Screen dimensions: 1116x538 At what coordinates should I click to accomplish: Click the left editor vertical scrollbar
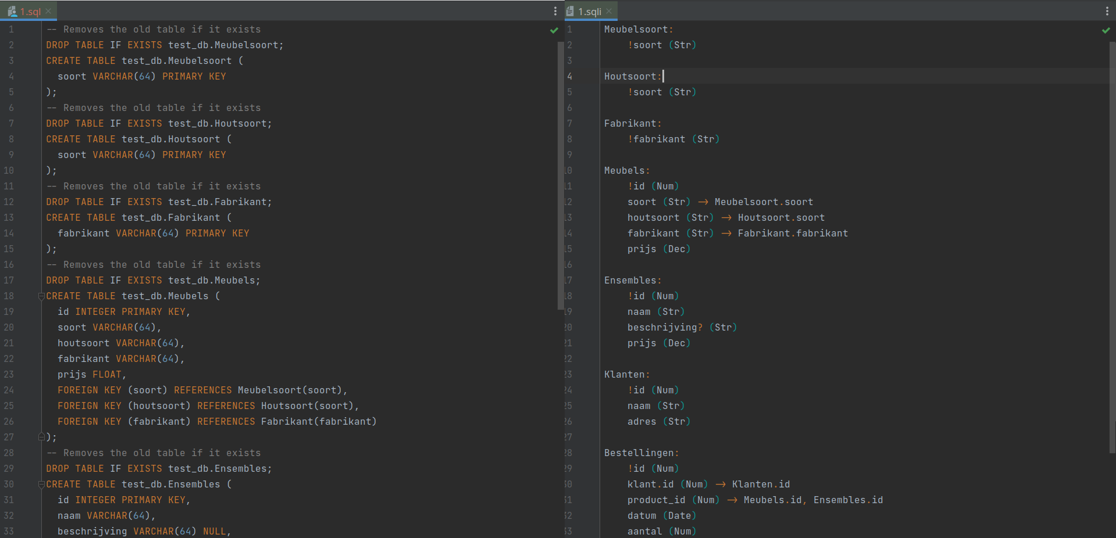click(x=561, y=174)
